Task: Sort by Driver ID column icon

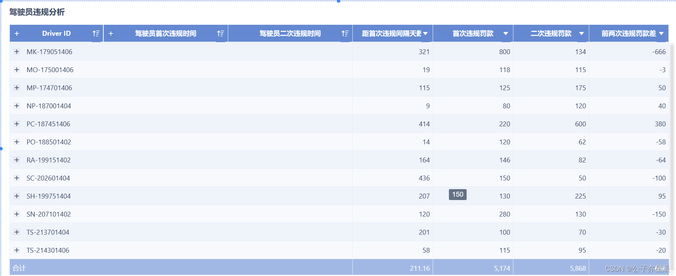Action: click(x=96, y=33)
